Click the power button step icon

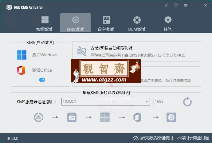point(171,117)
